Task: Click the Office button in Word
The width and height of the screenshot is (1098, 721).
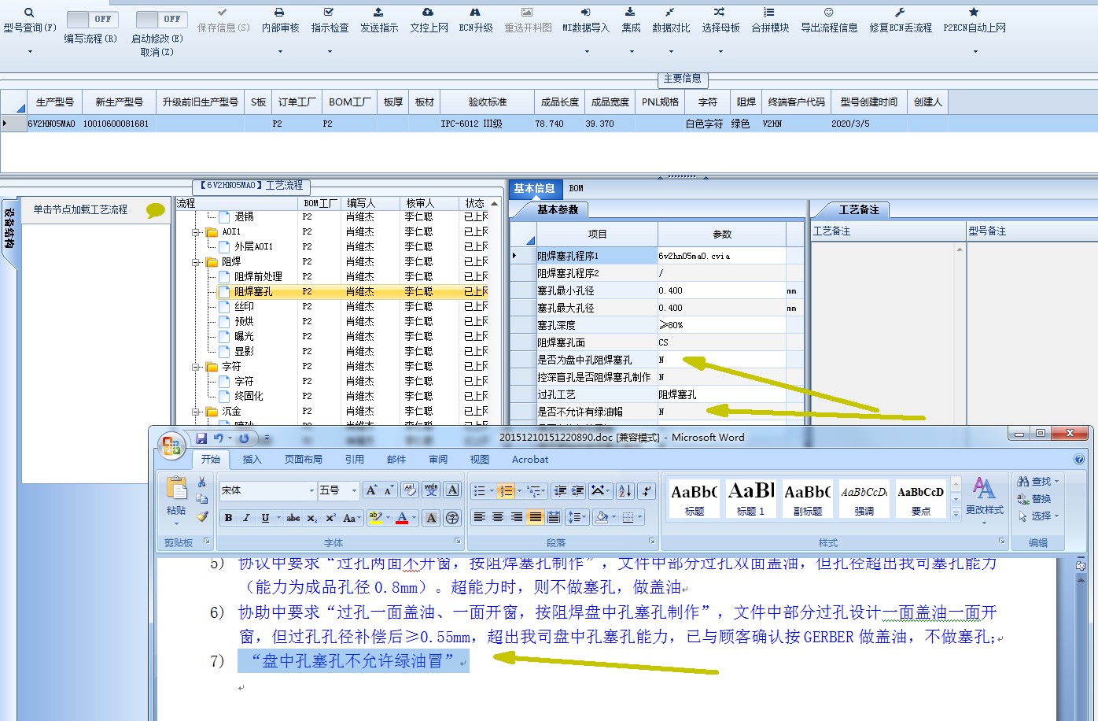Action: (171, 446)
